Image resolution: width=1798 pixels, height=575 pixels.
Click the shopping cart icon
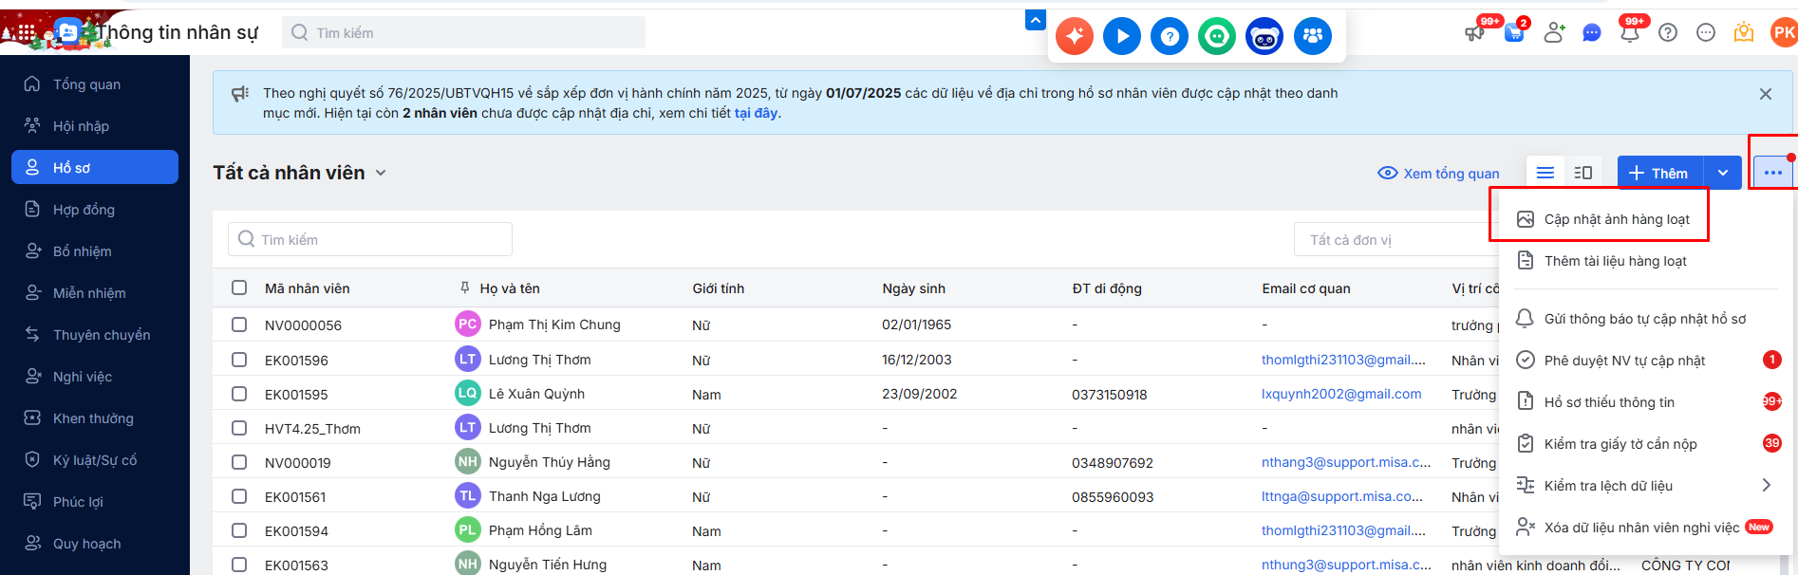1514,33
